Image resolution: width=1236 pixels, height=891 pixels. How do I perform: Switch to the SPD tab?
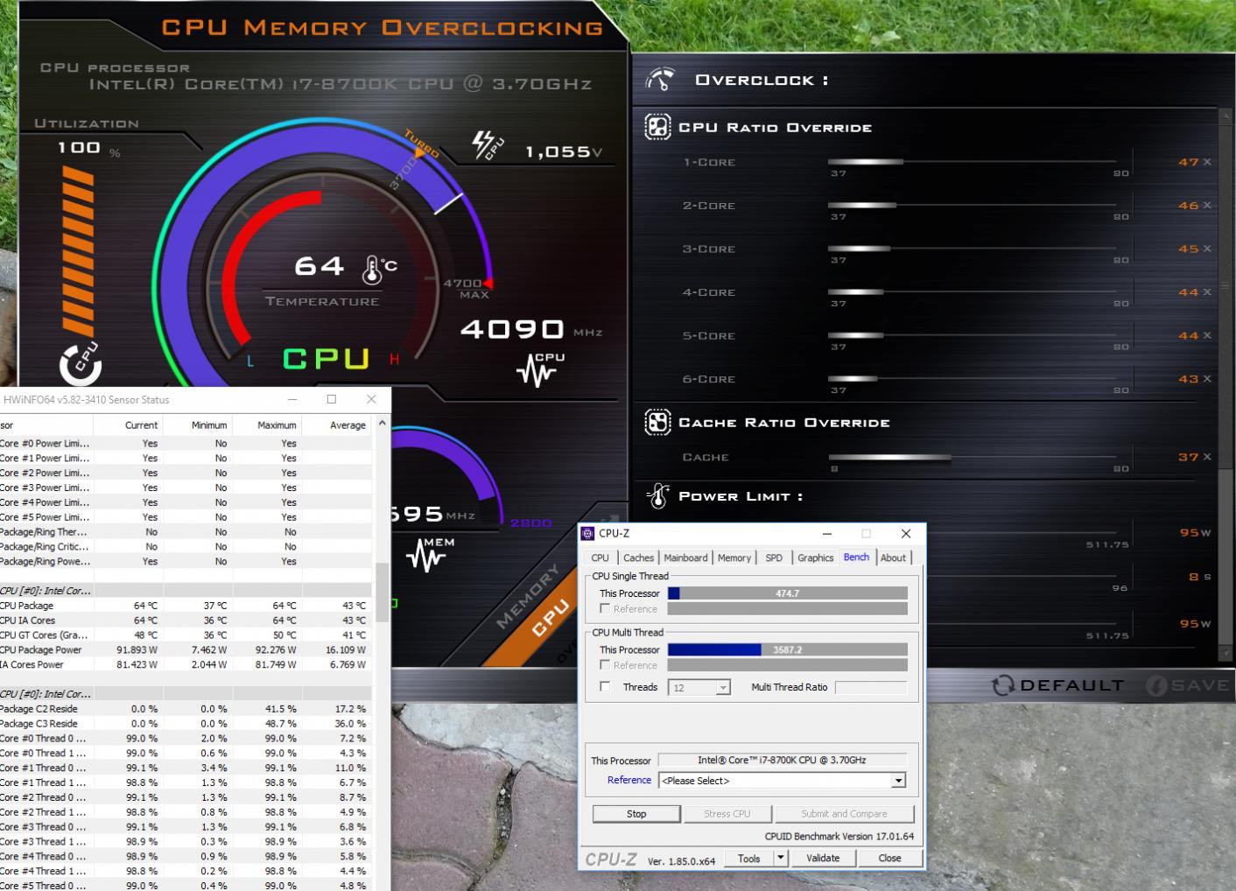(774, 558)
